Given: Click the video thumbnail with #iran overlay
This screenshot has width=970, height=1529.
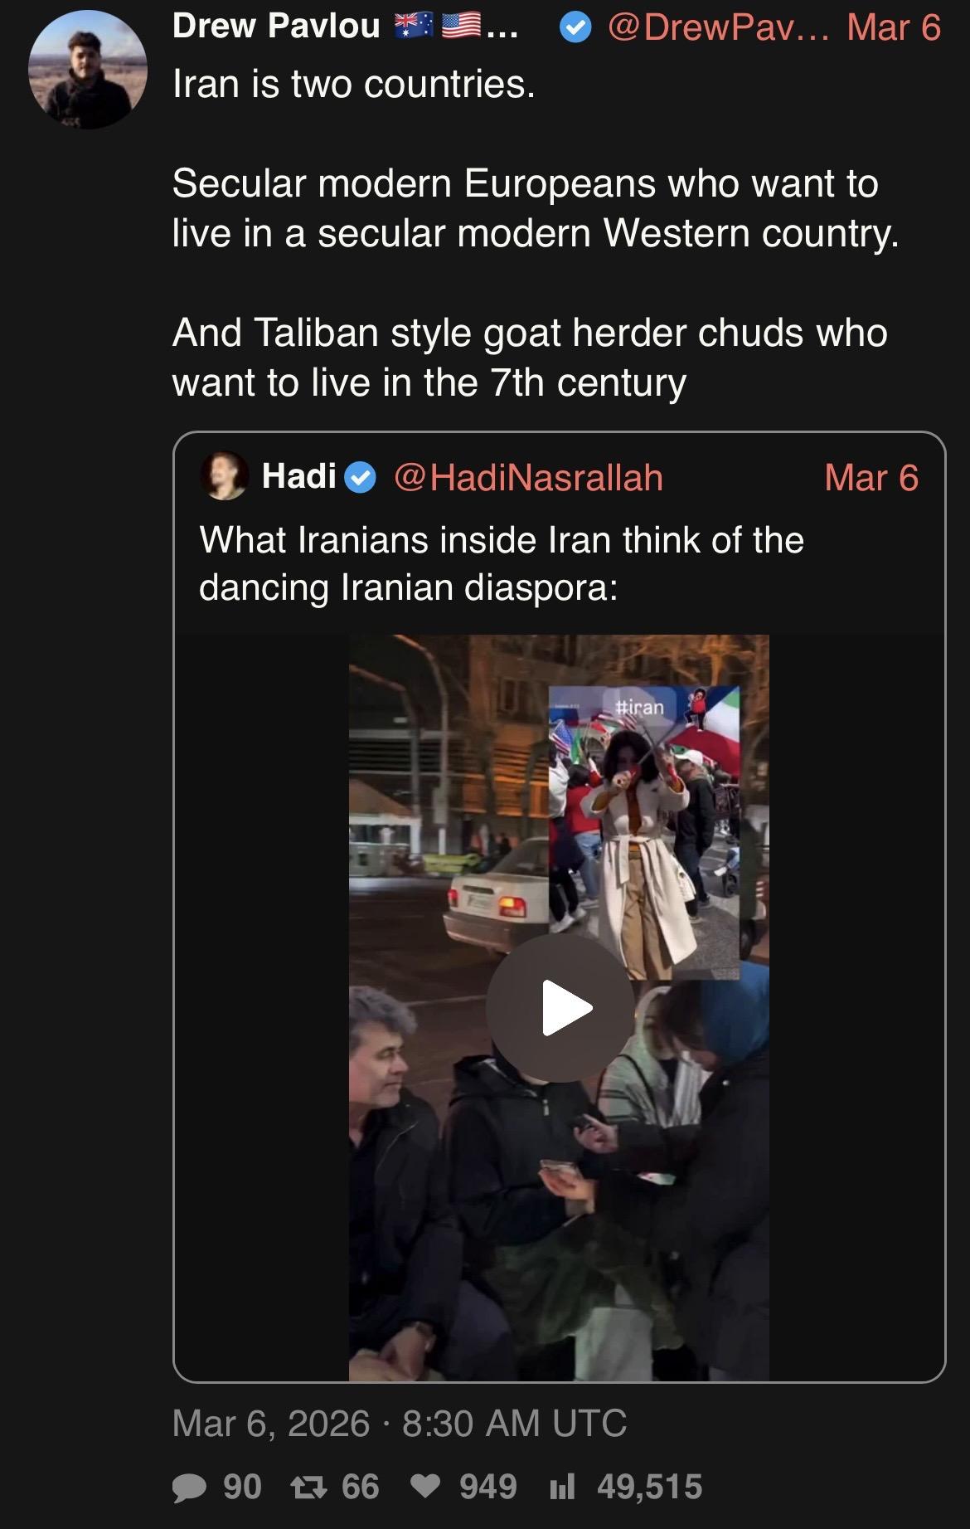Looking at the screenshot, I should 560,1008.
